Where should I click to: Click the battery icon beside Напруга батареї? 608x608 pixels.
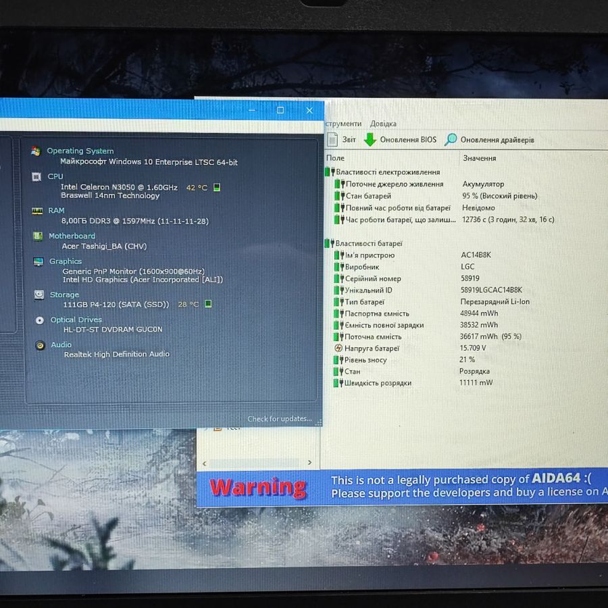tap(338, 348)
